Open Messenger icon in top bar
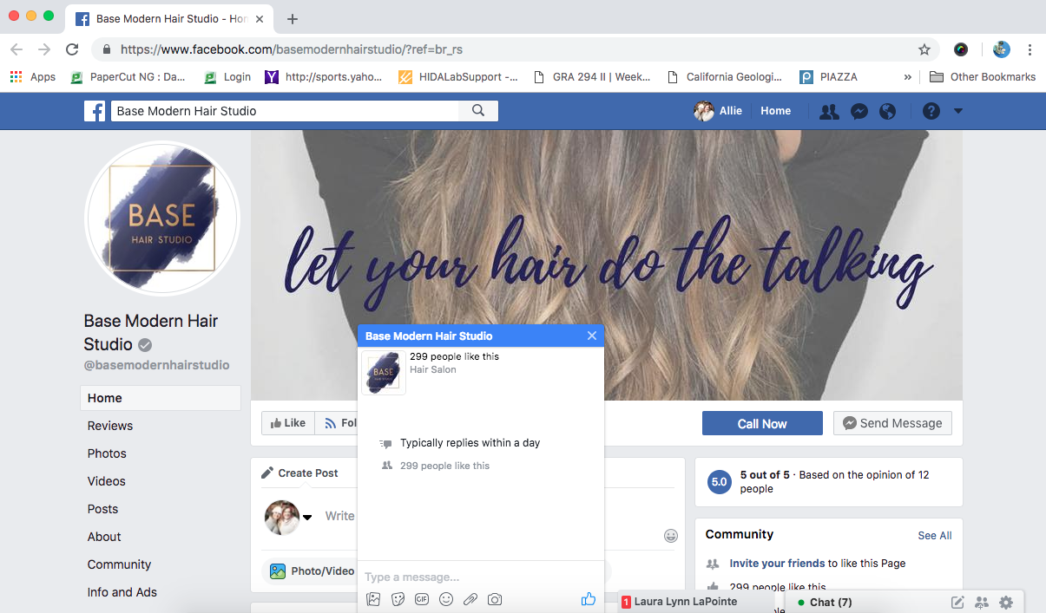 (x=859, y=111)
